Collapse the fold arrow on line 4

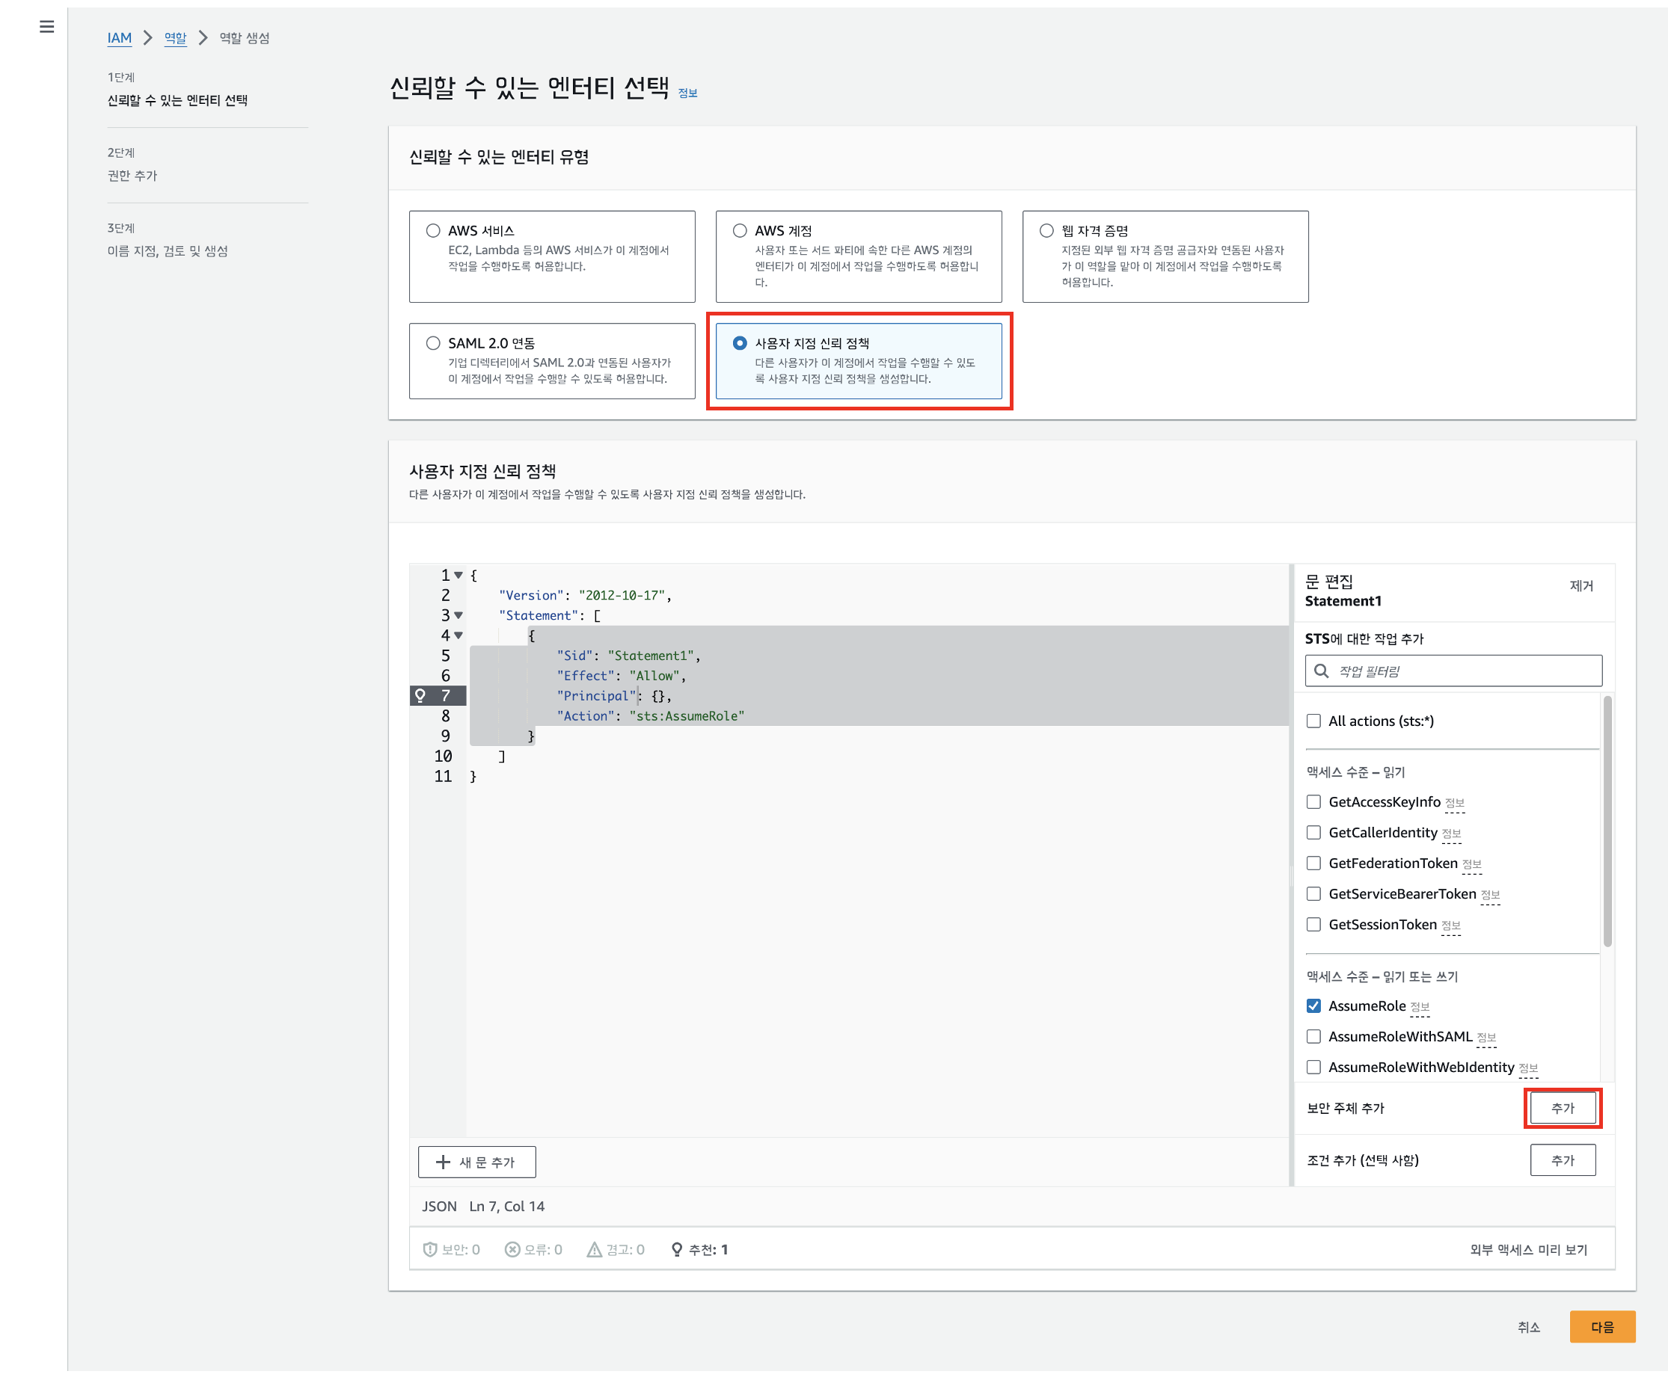coord(459,635)
